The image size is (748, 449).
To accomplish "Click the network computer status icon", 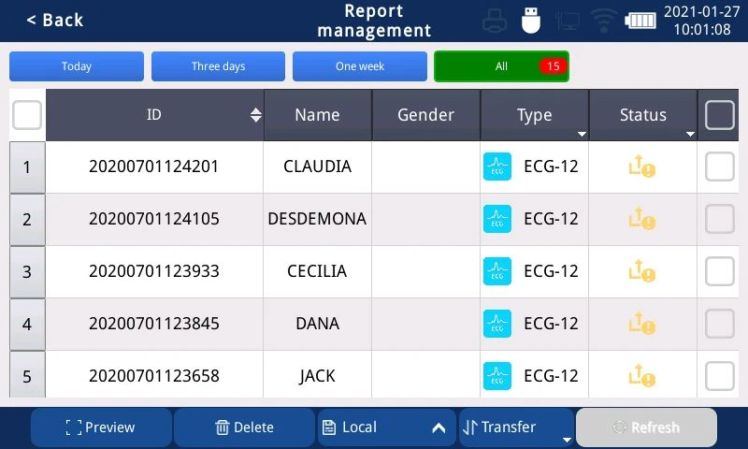I will (x=568, y=21).
